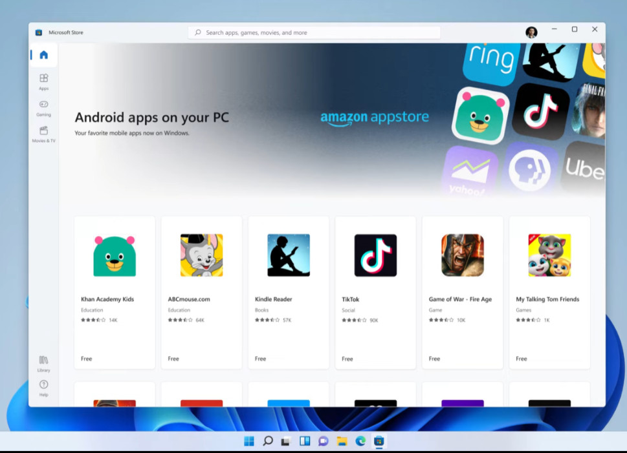The image size is (627, 453).
Task: Select the ABCmouse.com app card
Action: pos(201,292)
